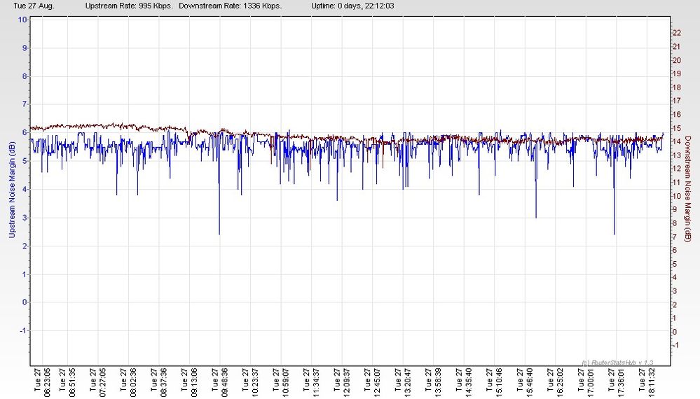Click the 0 tick on the downstream axis

[x=675, y=332]
